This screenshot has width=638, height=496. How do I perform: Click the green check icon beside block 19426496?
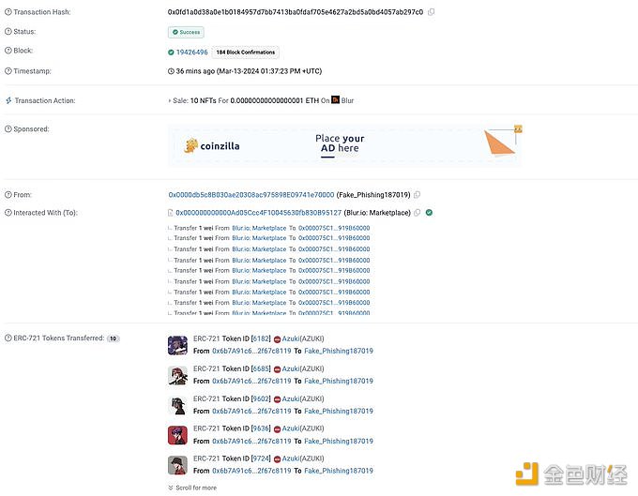coord(171,53)
